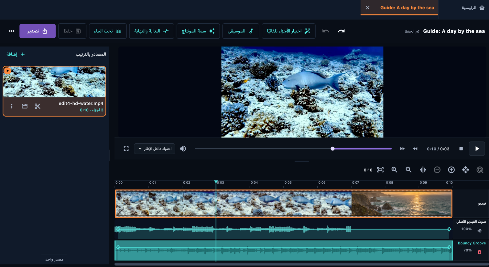489x267 pixels.
Task: Select the edit4-hd-water.mp4 source thumbnail
Action: click(x=54, y=82)
